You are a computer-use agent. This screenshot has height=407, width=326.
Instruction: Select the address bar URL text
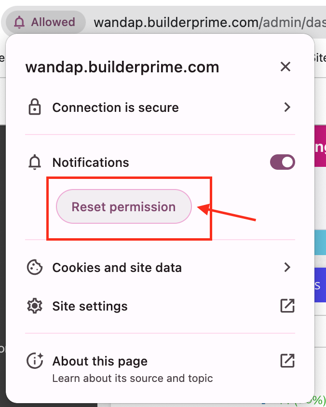point(207,22)
